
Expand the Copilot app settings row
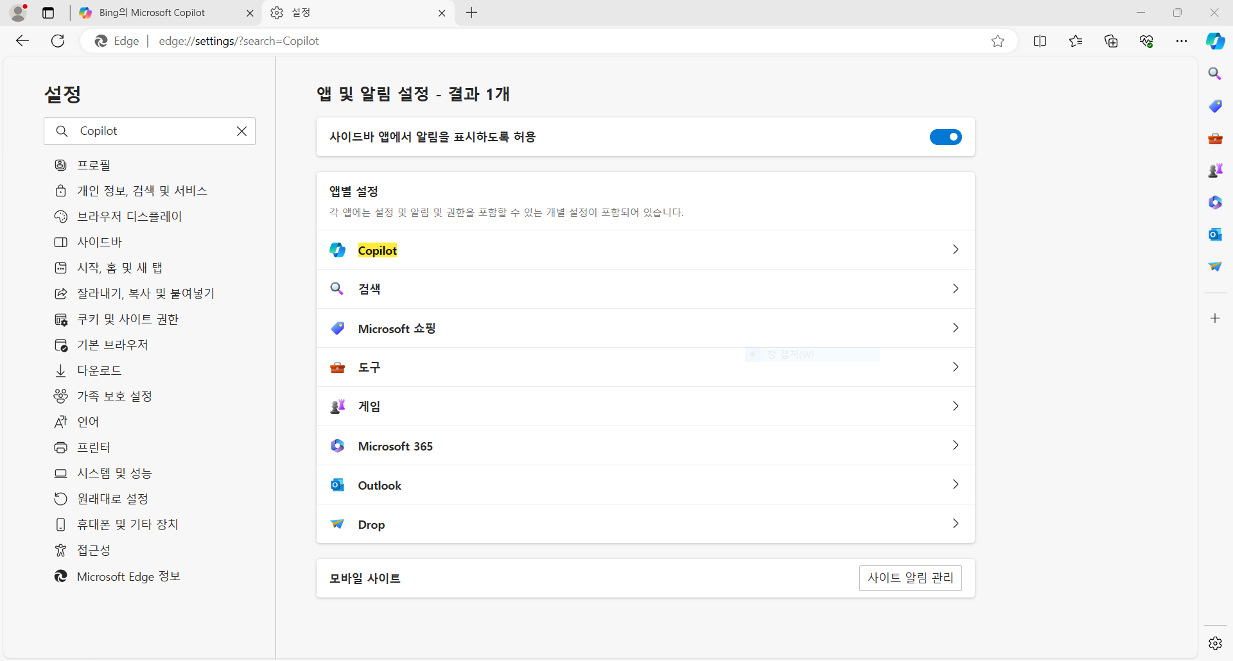(x=645, y=250)
